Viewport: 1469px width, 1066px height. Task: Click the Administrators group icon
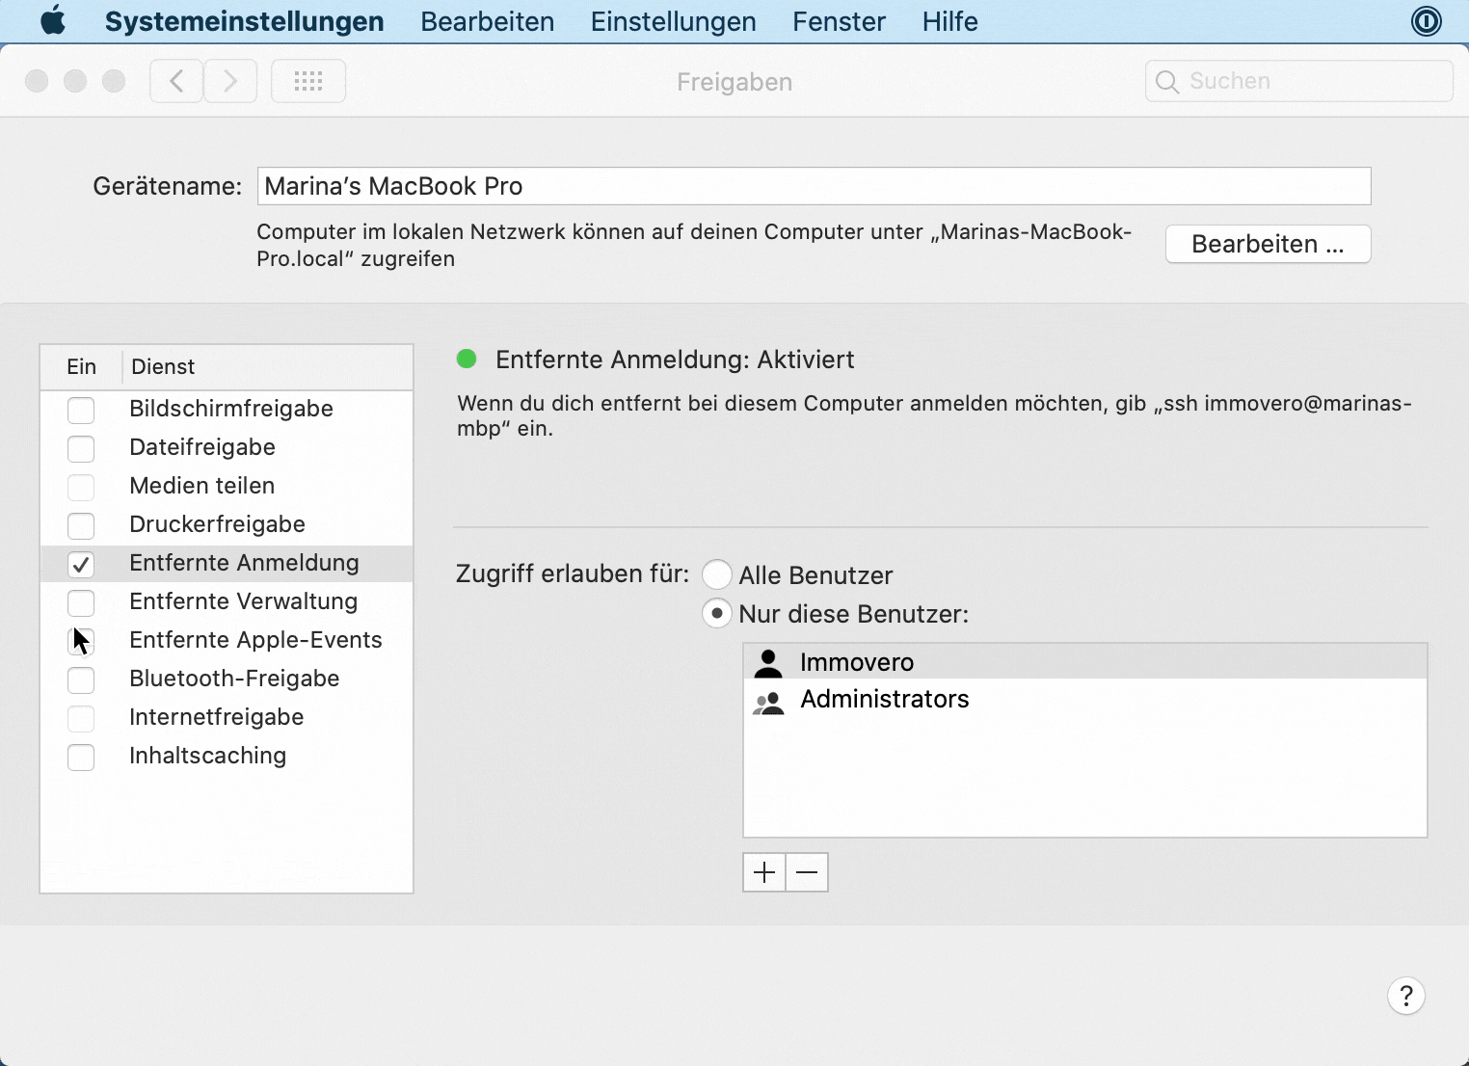[768, 703]
